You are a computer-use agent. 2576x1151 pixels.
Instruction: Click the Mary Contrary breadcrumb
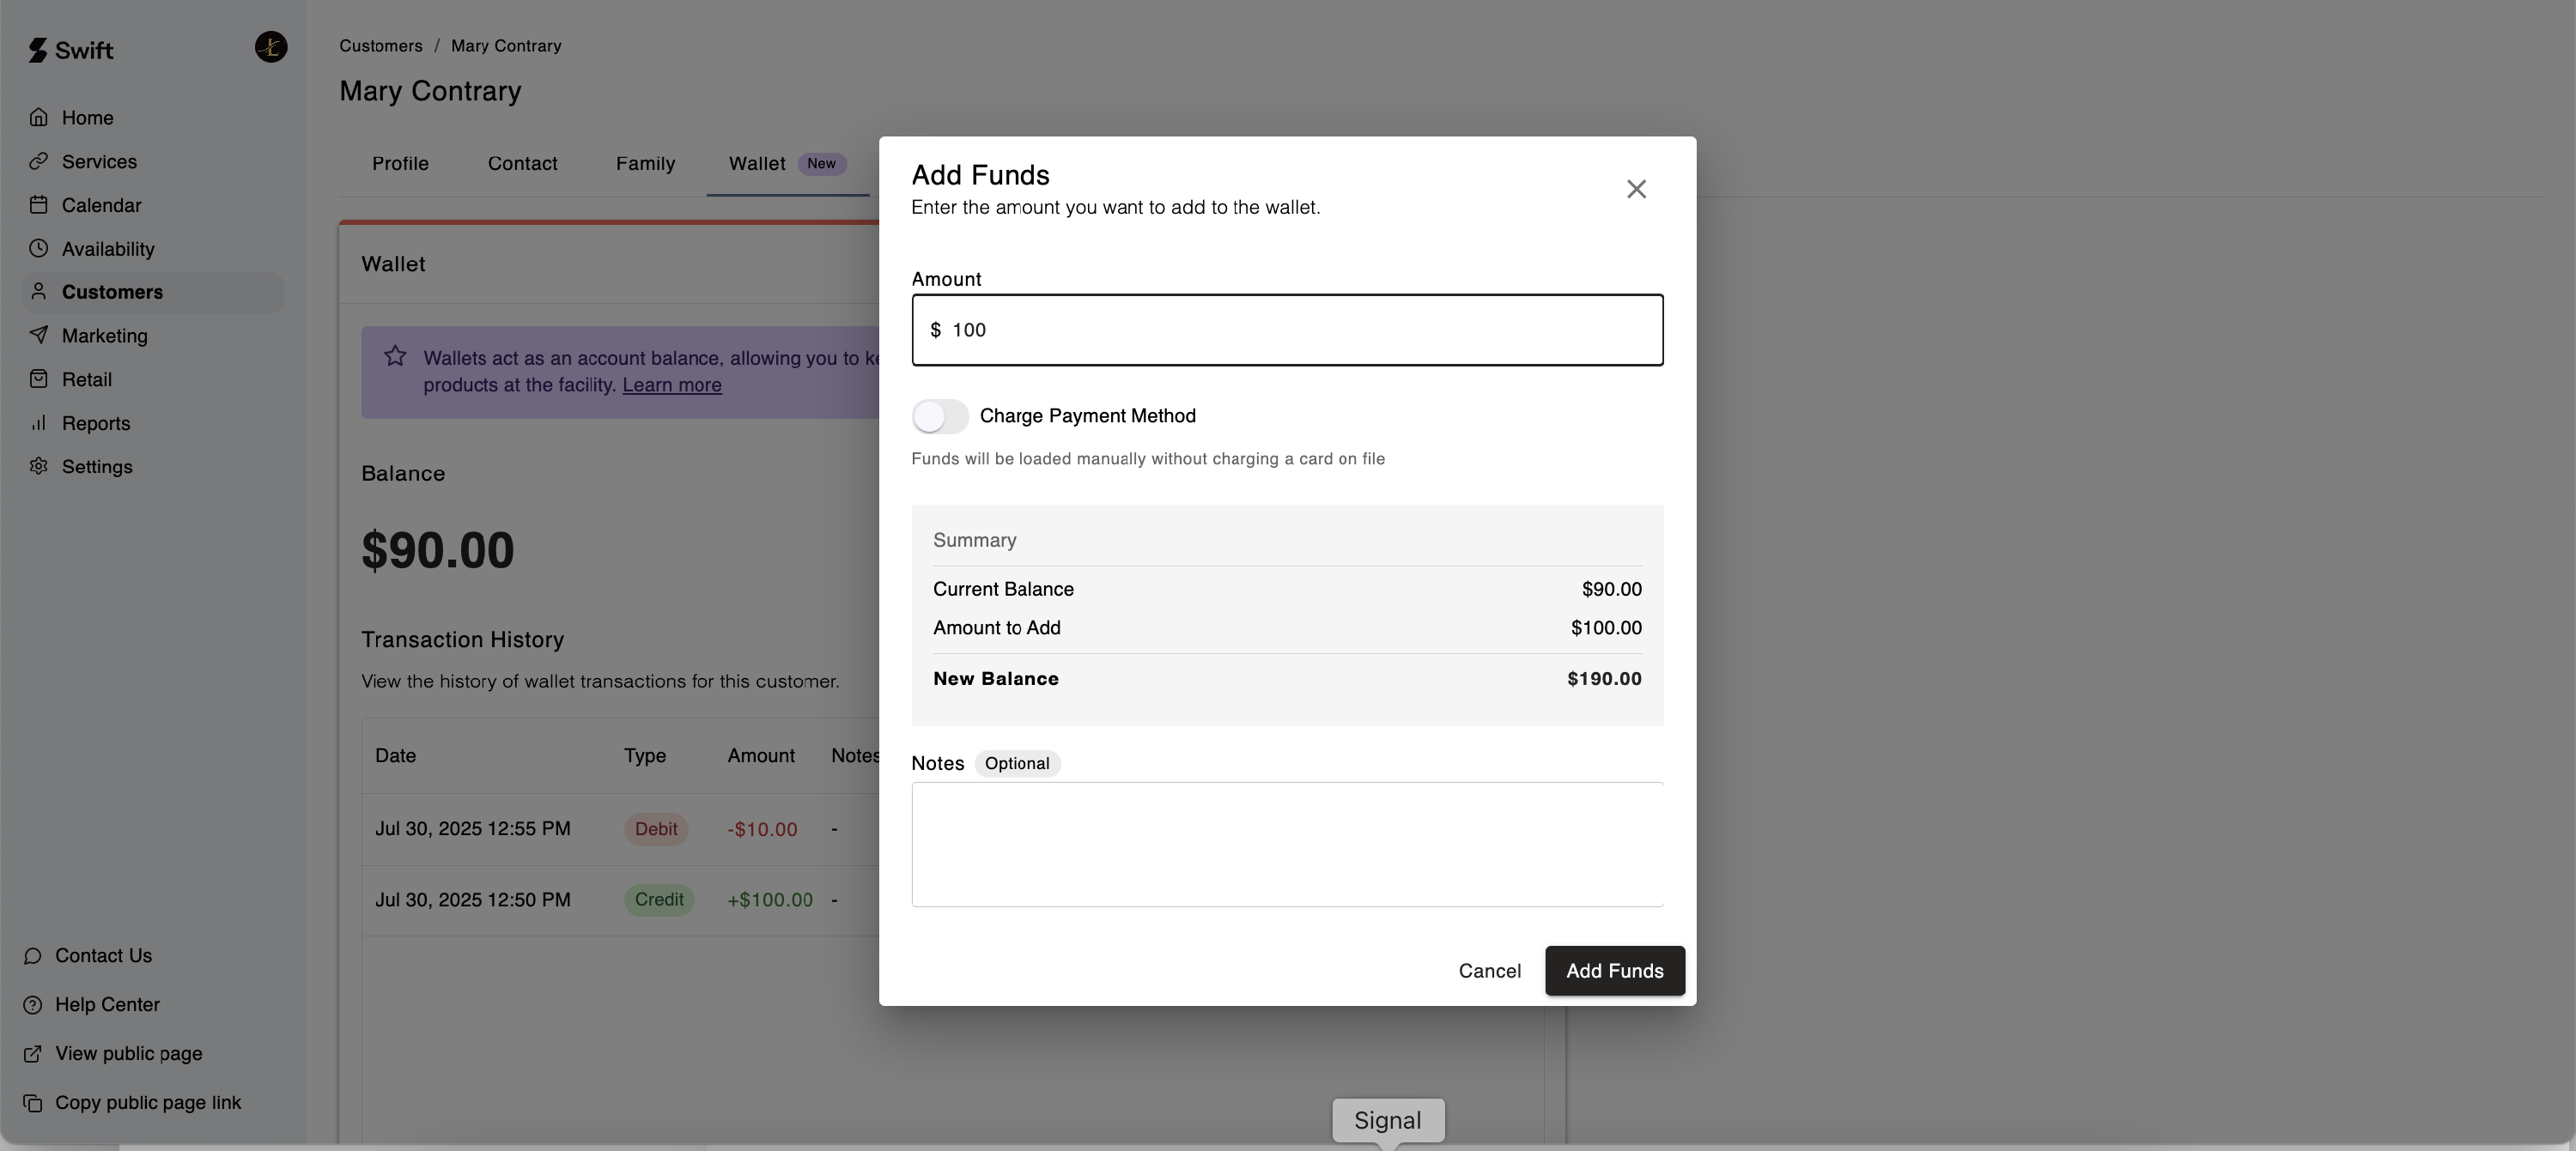pos(506,46)
